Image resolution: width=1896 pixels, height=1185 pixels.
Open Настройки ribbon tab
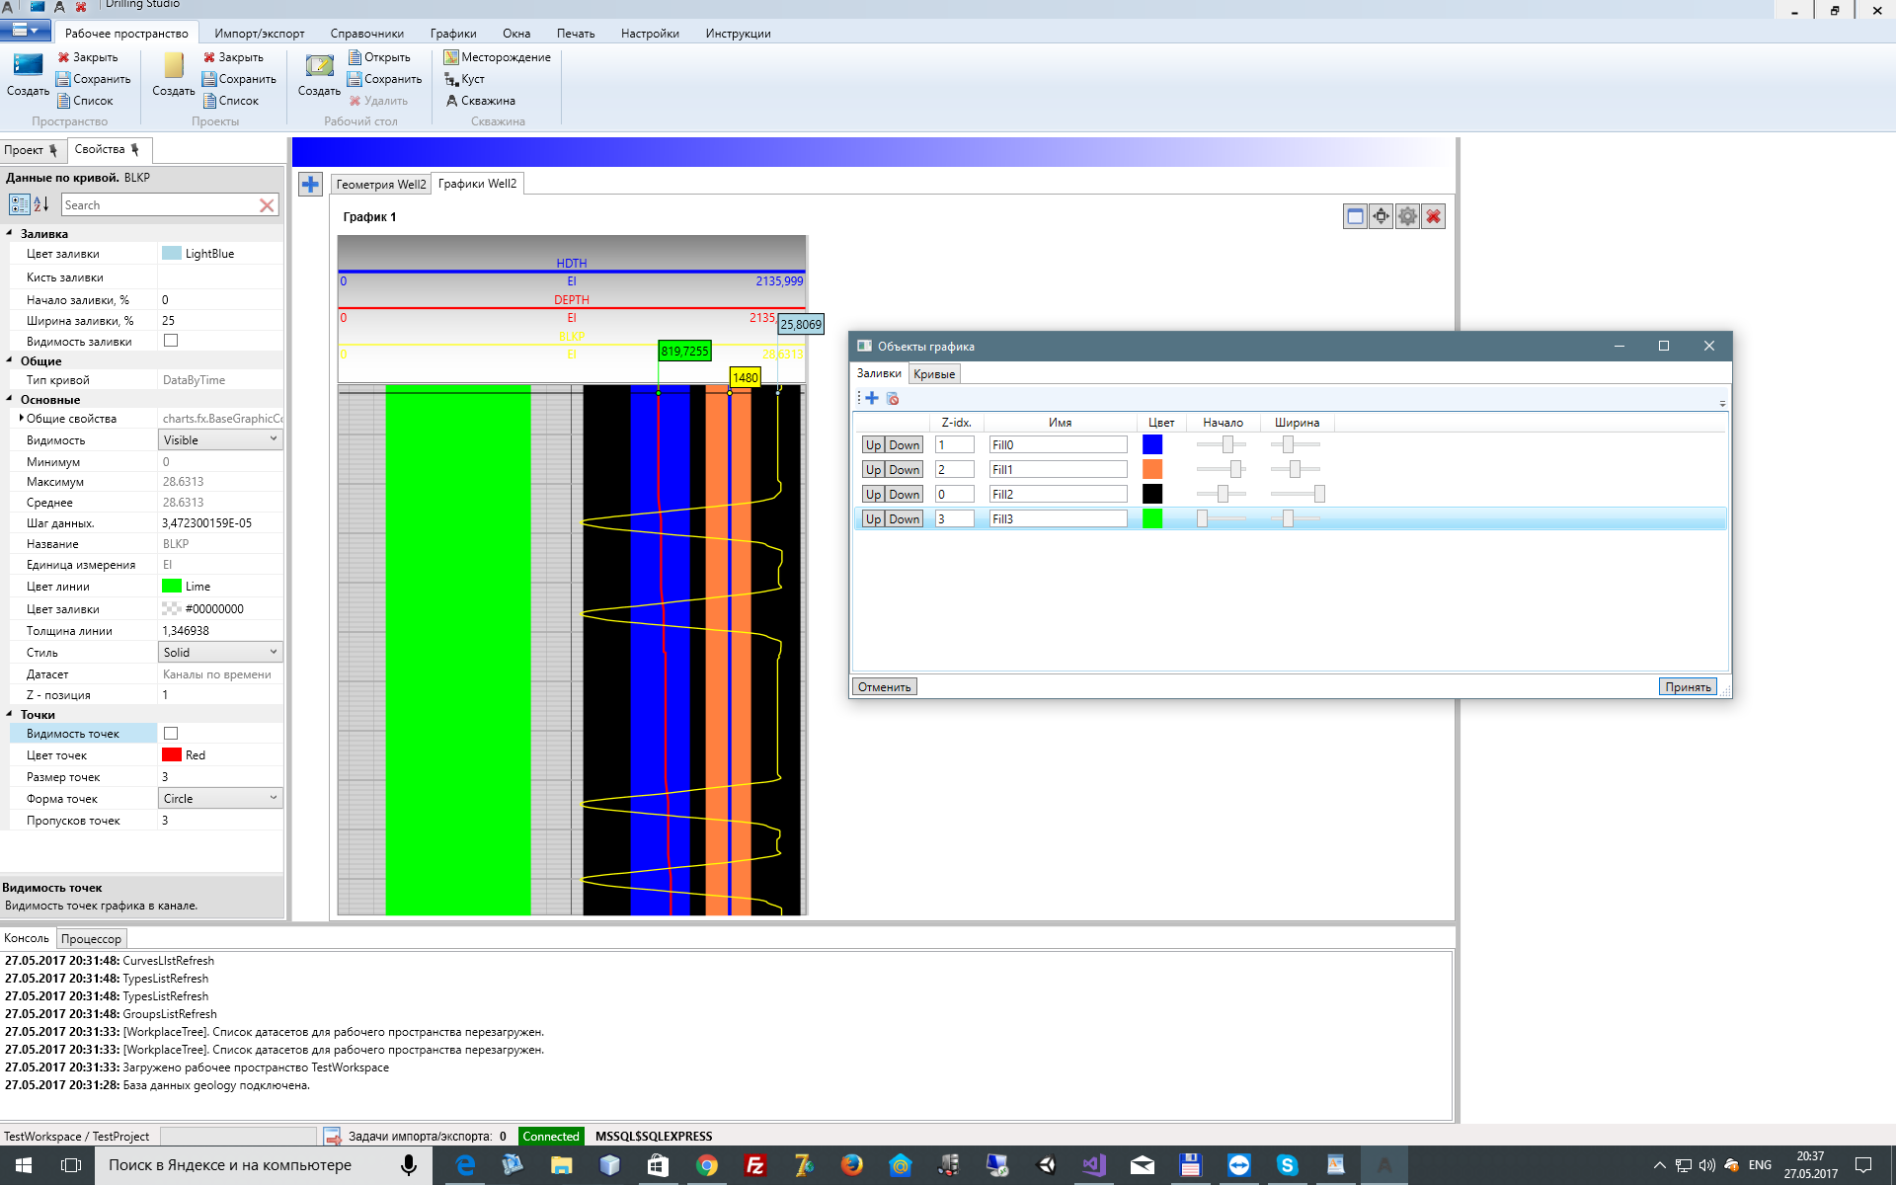[650, 34]
